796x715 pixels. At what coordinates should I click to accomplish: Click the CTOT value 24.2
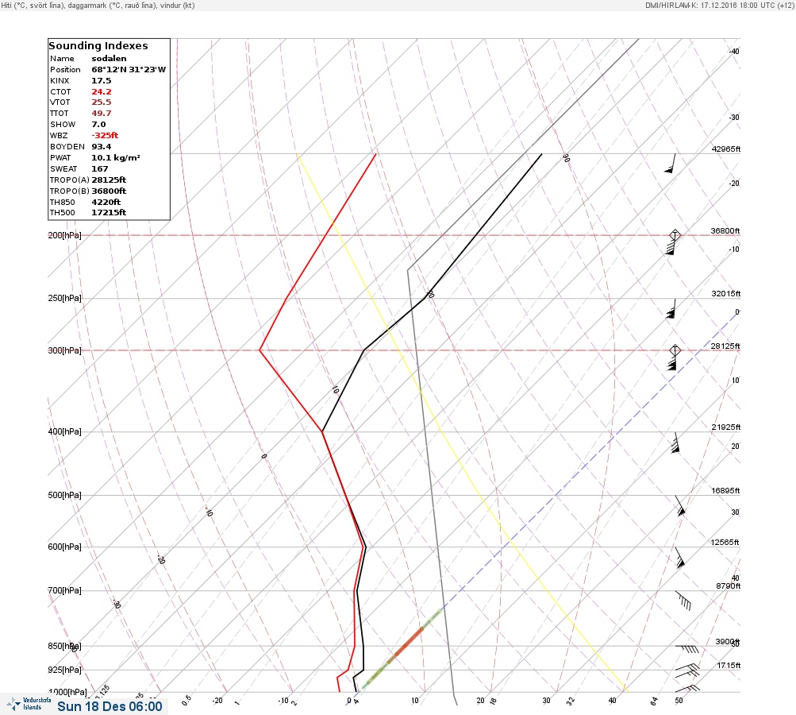pos(101,92)
